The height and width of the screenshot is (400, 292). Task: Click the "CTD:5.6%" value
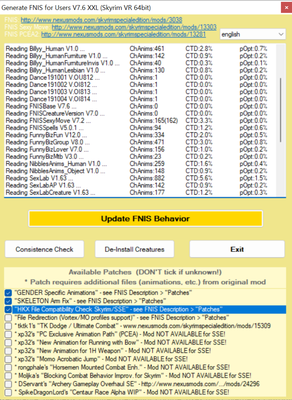coord(199,178)
